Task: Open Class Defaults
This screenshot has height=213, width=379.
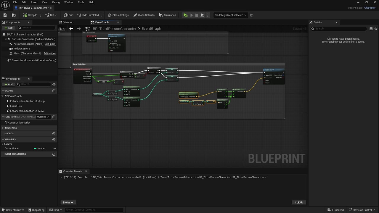Action: point(144,15)
